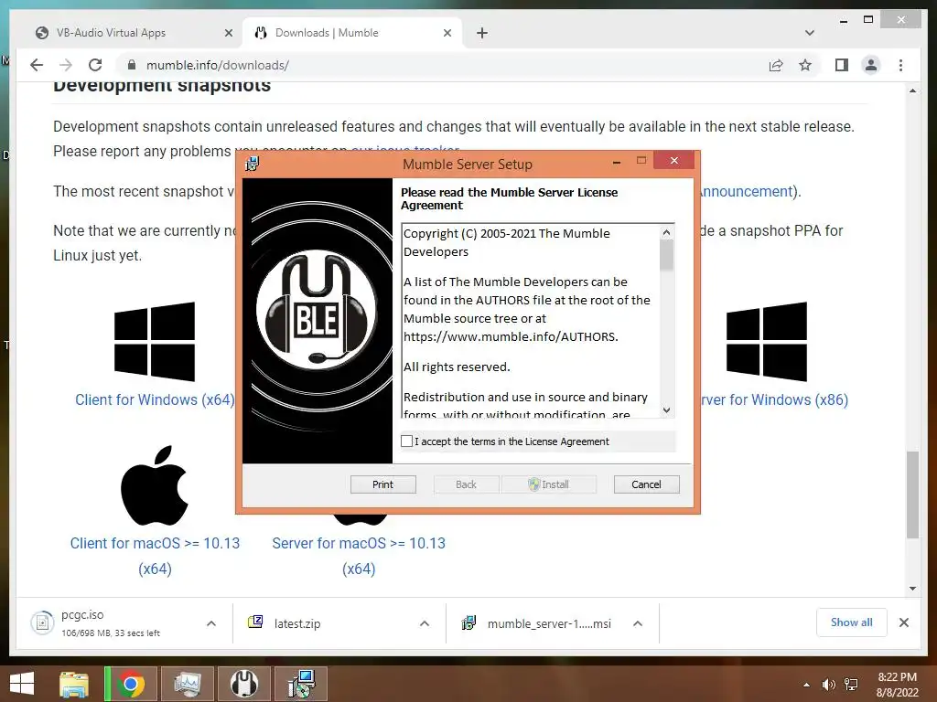
Task: Close the VB-Audio Virtual Apps tab
Action: point(228,33)
